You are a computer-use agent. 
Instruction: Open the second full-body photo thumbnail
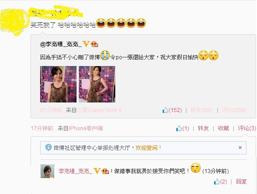(x=97, y=84)
